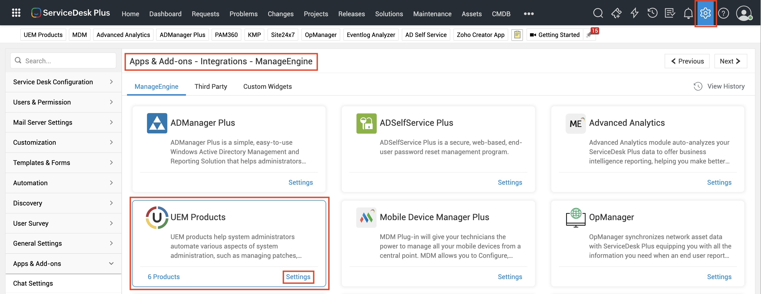Click the OpManager monitor icon
Image resolution: width=761 pixels, height=294 pixels.
[x=576, y=218]
